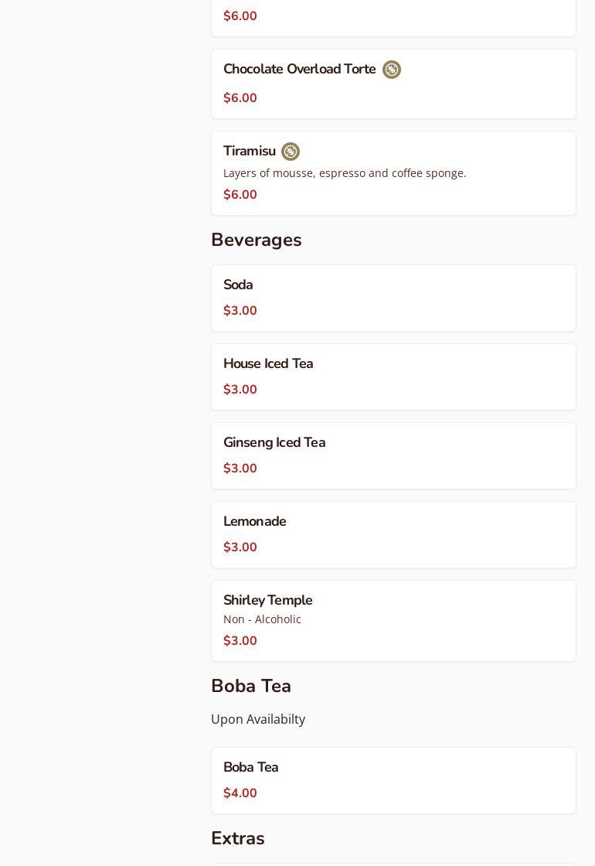Click the $3.00 price under Lemonade
This screenshot has height=866, width=595.
point(240,547)
